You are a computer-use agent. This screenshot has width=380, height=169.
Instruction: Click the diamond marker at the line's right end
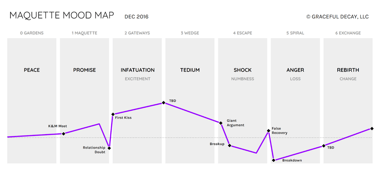pyautogui.click(x=372, y=129)
